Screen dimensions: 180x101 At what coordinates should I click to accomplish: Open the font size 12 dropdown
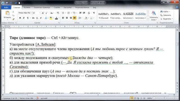(40, 13)
